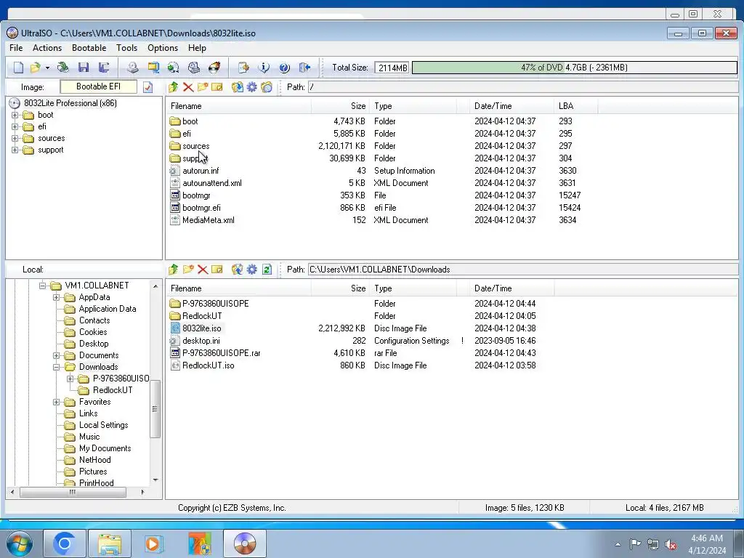Click the Burn CD/DVD Image flame icon

click(x=214, y=68)
